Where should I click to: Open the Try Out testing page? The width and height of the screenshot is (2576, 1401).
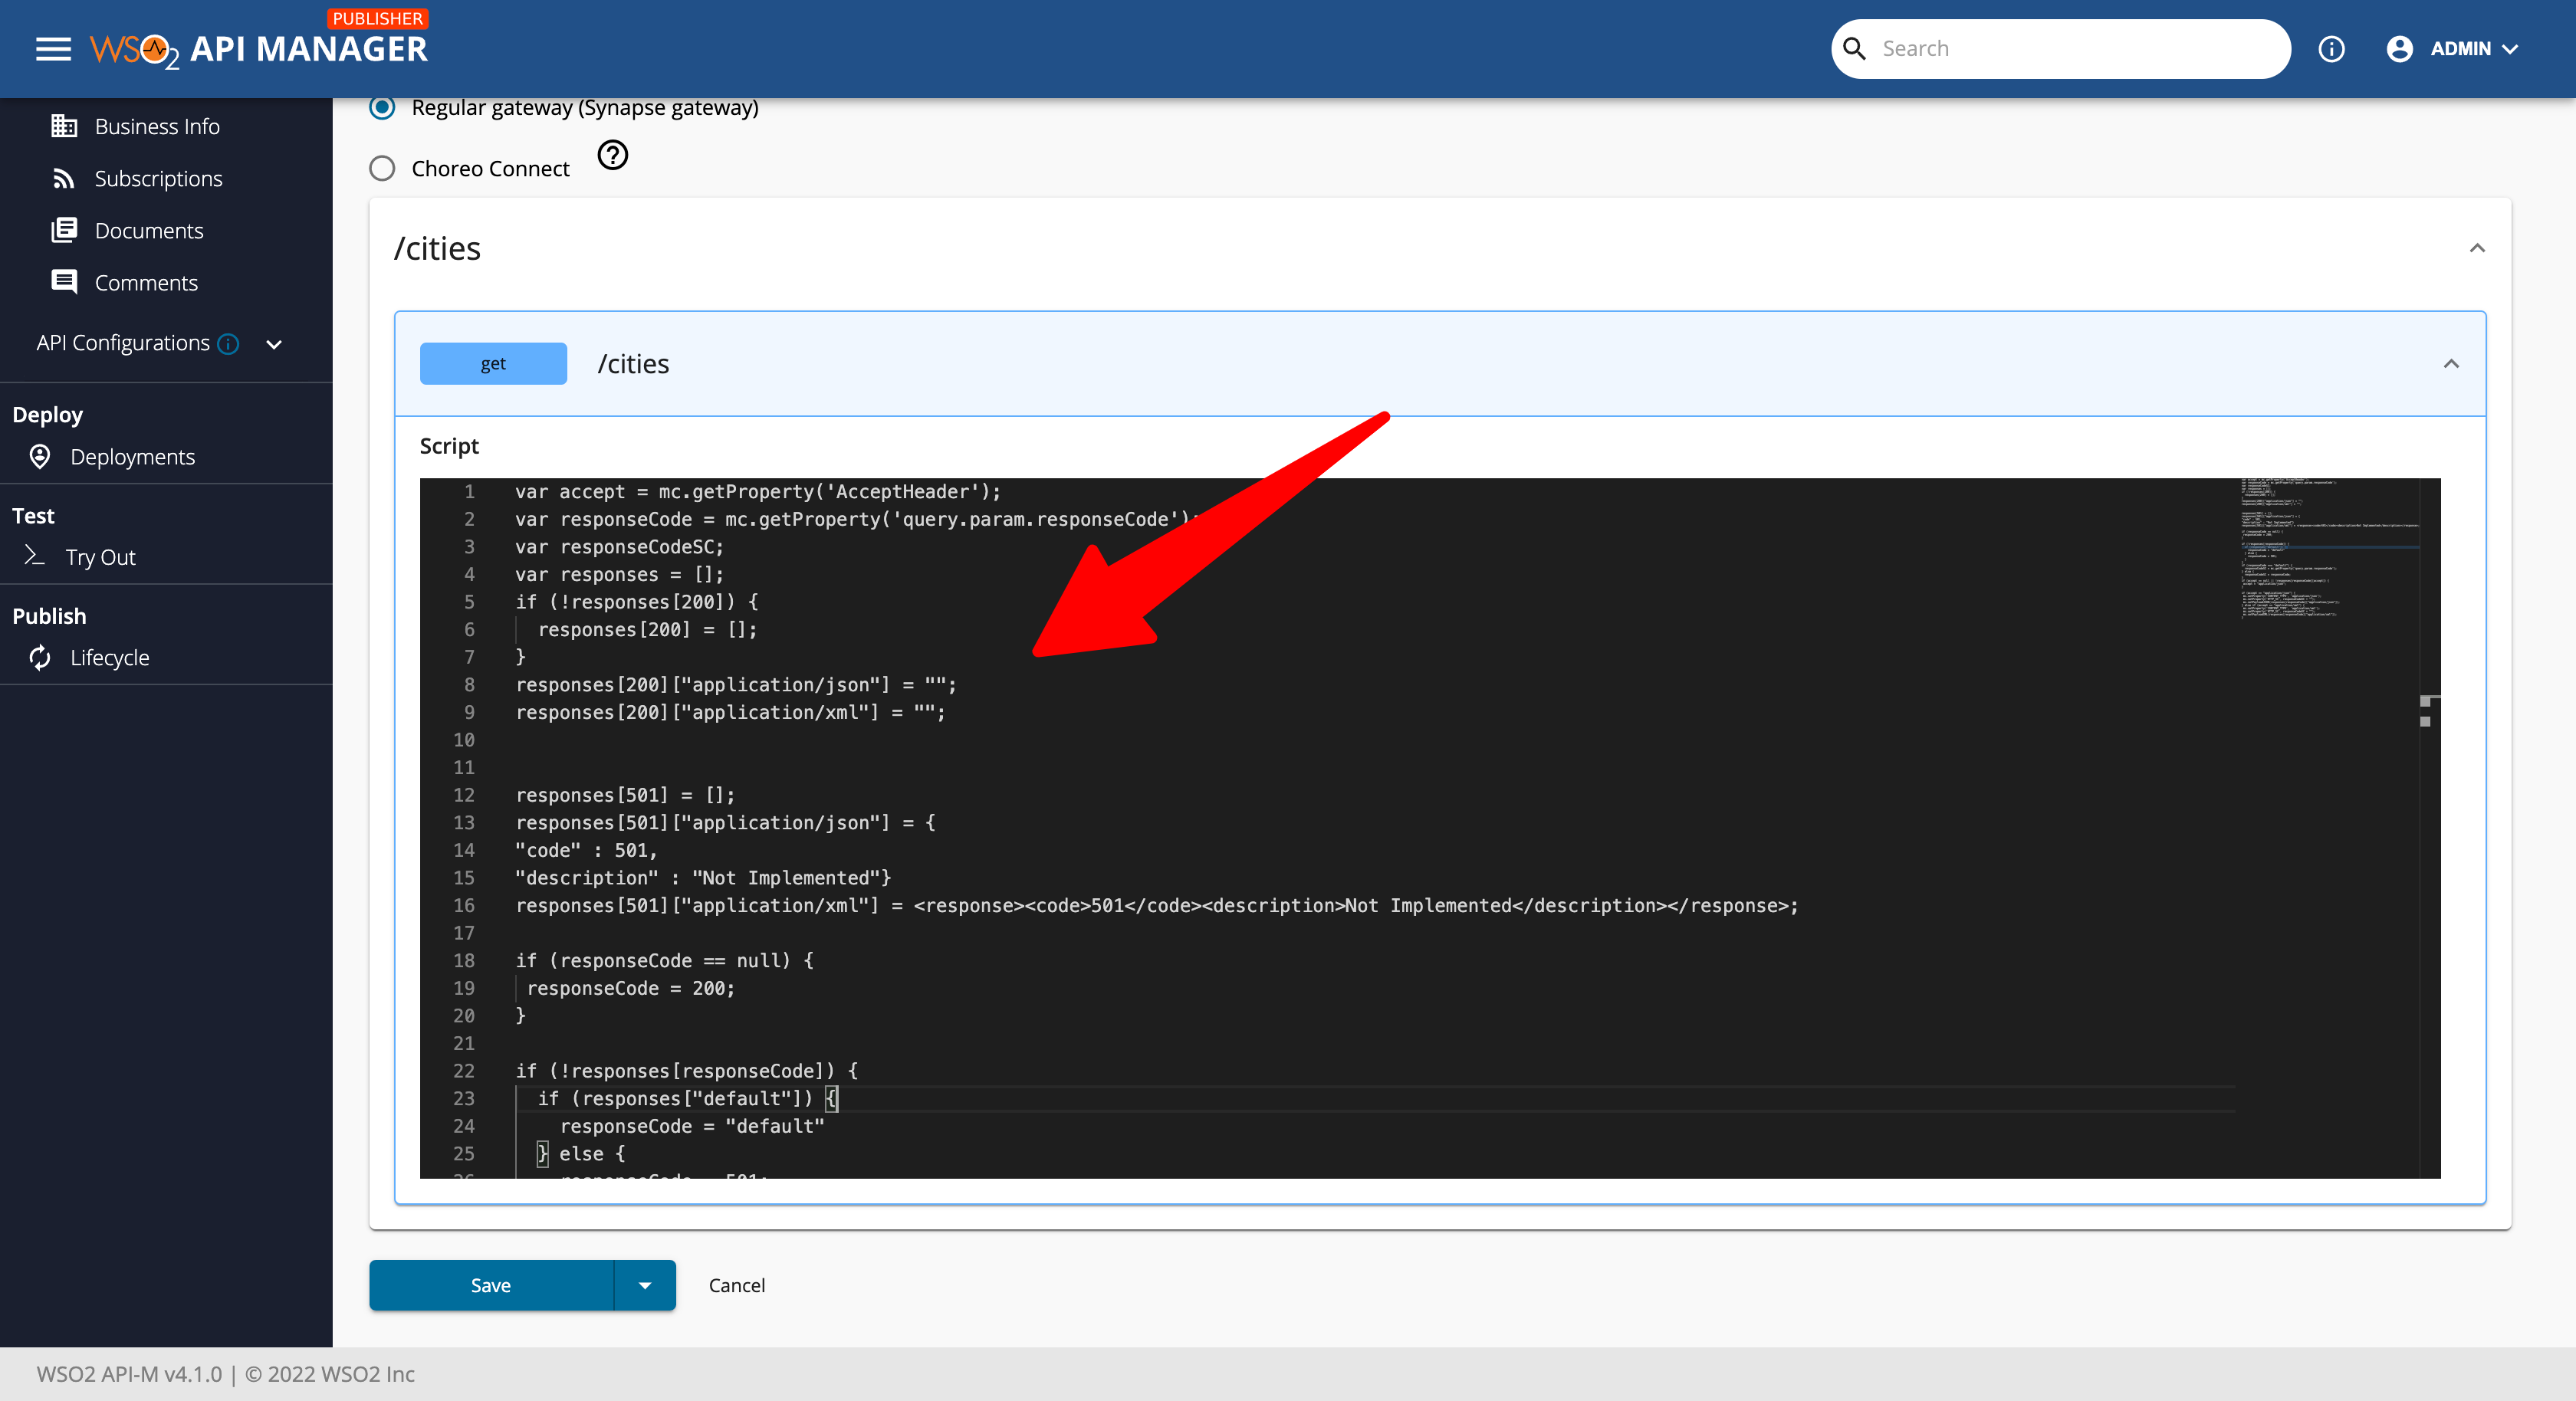[x=103, y=556]
